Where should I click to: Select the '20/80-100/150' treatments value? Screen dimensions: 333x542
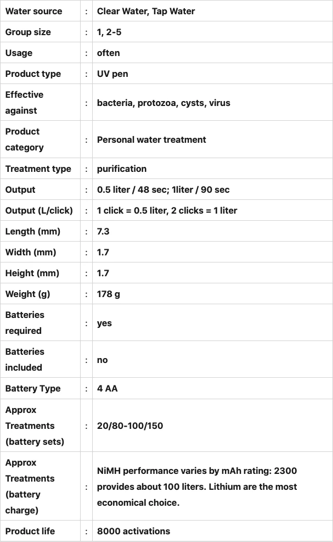(130, 426)
